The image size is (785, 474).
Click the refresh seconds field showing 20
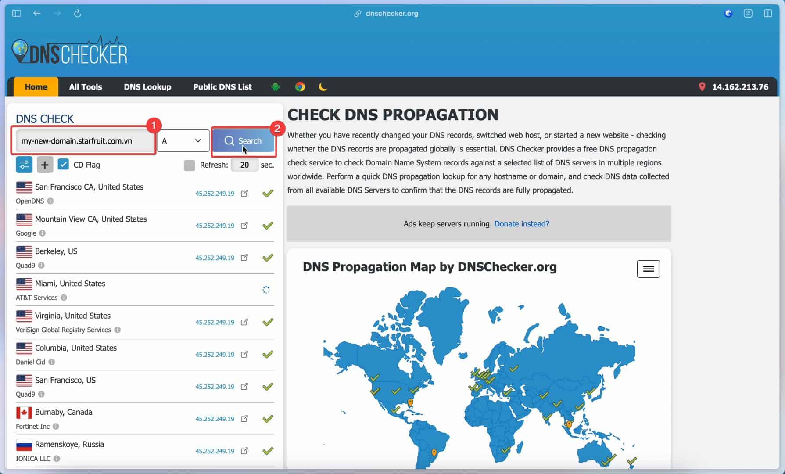point(244,165)
